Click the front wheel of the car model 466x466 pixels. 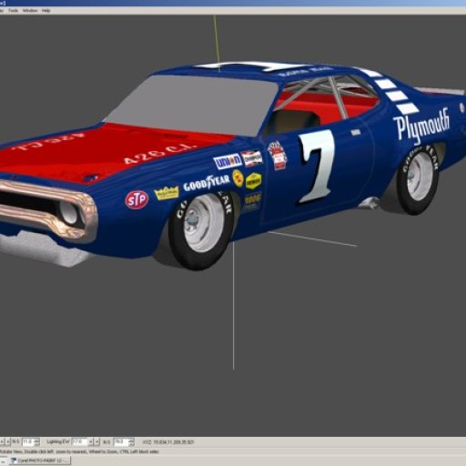201,228
